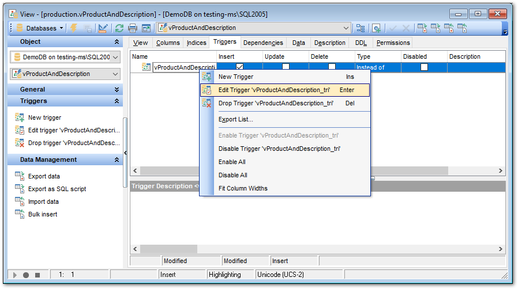
Task: Switch to the Indices tab
Action: point(196,43)
